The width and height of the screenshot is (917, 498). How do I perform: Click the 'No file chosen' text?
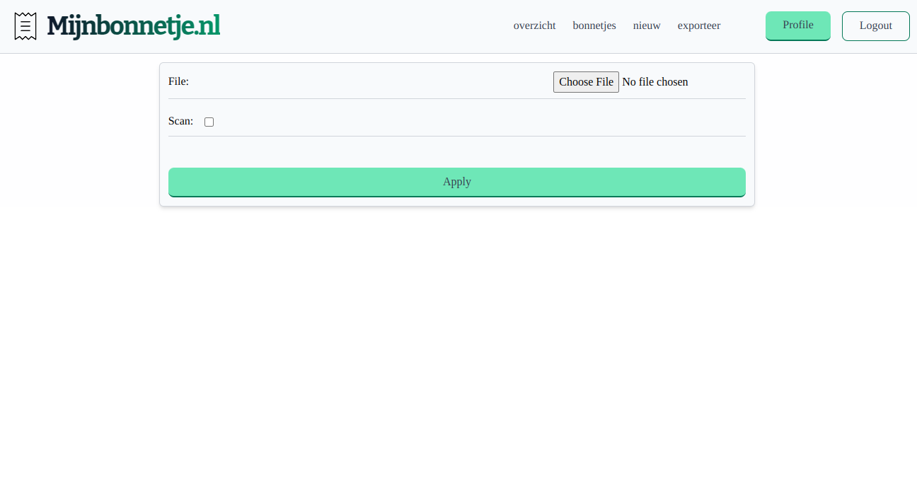[654, 82]
